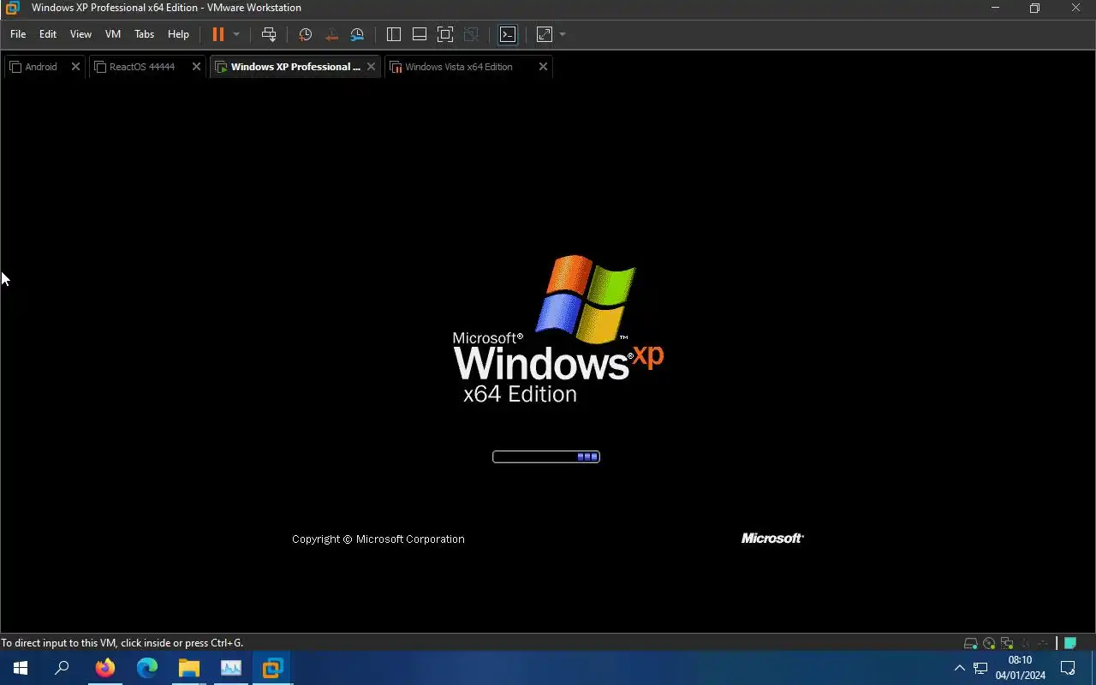Viewport: 1096px width, 685px height.
Task: Send Ctrl+Alt+Del to the VM
Action: (269, 34)
